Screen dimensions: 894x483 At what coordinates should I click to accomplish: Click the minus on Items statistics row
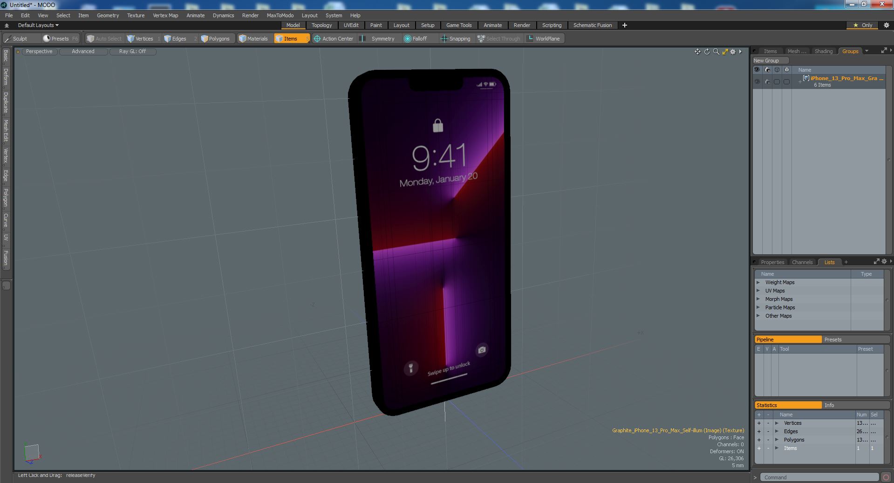point(768,448)
